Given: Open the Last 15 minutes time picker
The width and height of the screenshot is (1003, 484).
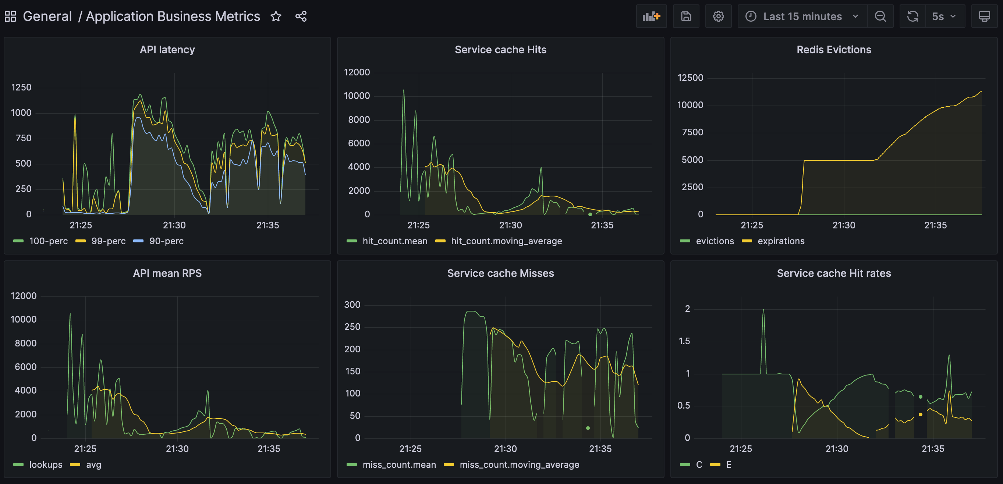Looking at the screenshot, I should coord(802,16).
